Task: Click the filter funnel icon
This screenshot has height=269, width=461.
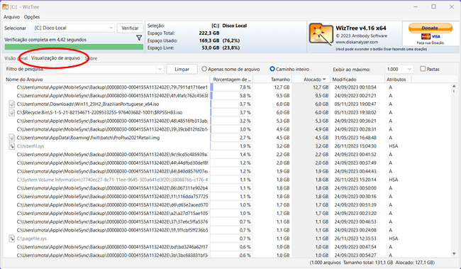Action: pyautogui.click(x=139, y=38)
